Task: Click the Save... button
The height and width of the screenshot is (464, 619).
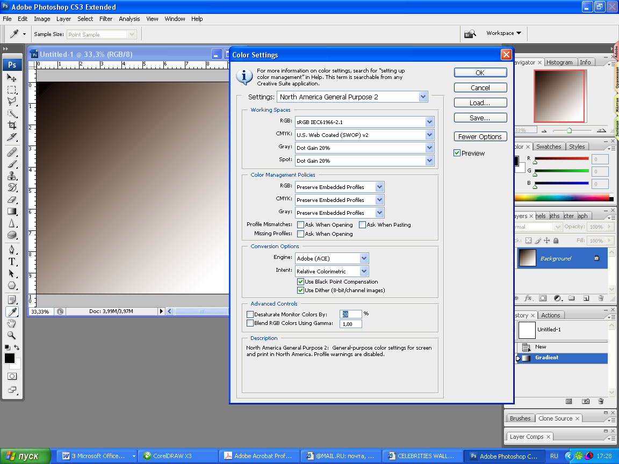Action: click(480, 118)
